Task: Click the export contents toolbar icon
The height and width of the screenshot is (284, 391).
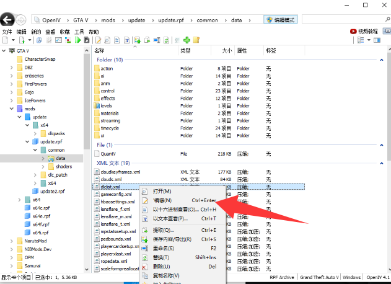Action: [138, 40]
